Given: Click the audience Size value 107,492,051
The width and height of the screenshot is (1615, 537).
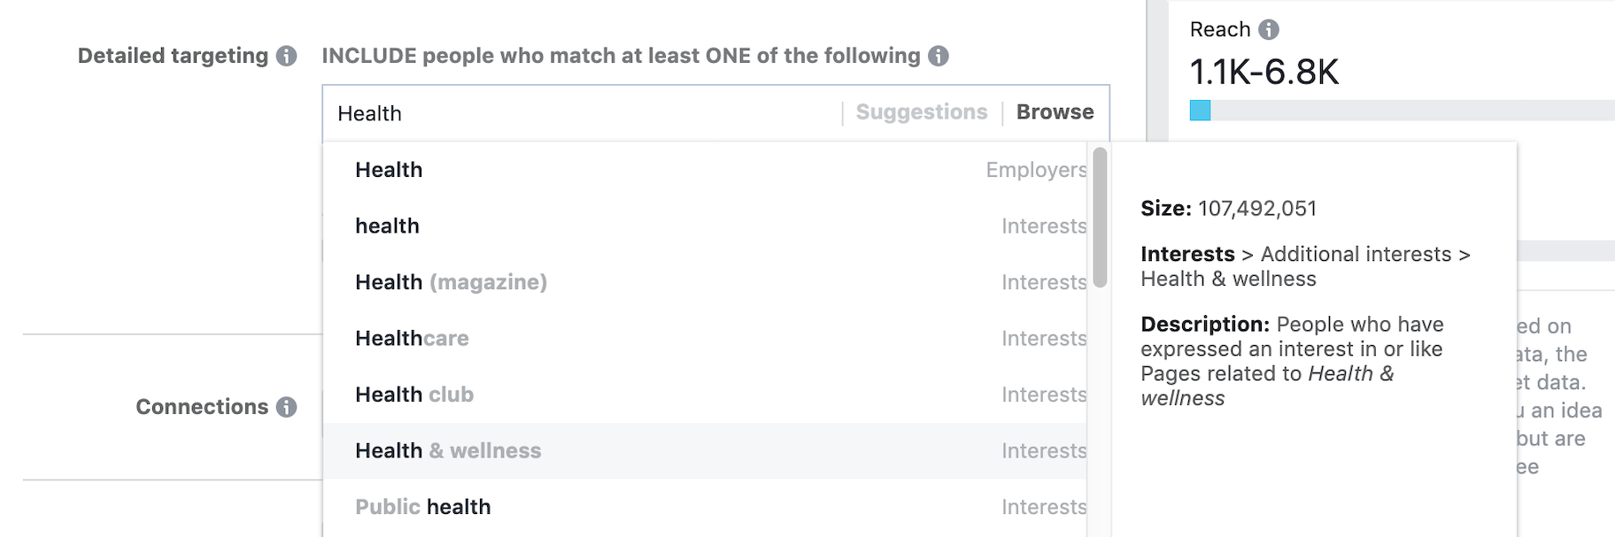Looking at the screenshot, I should click(1256, 209).
